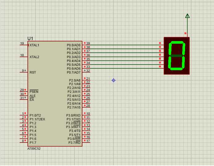214x166 pixels.
Task: Click the P2.2/A10 pin label
Action: tap(74, 88)
